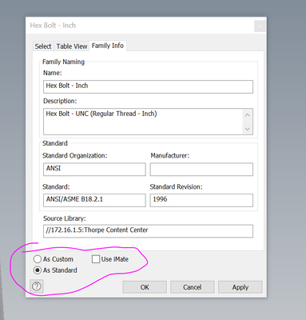Close the Hex Bolt - Inch dialog

(x=260, y=26)
